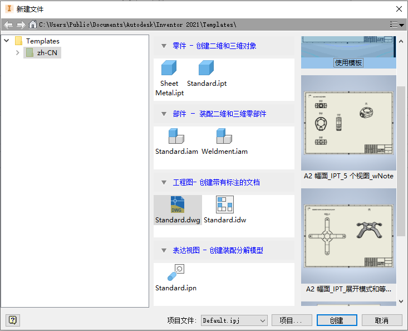Select the Standard.idw drawing template

point(225,210)
